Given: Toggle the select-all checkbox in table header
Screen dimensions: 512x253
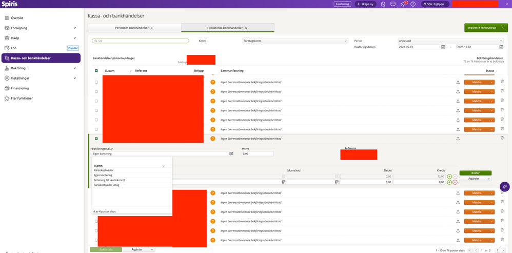Looking at the screenshot, I should pos(96,71).
